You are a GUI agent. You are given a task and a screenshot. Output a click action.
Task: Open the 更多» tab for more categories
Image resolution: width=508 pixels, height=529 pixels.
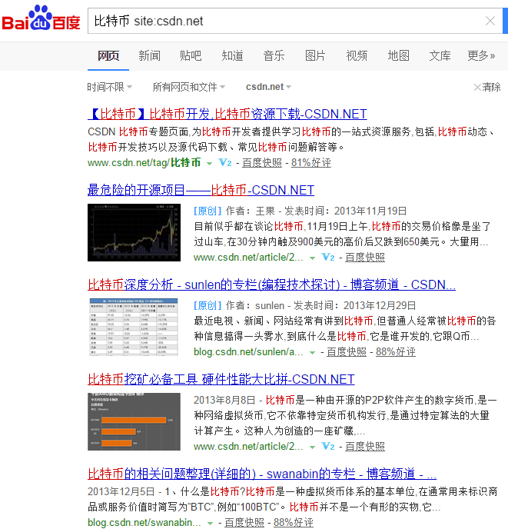[481, 55]
